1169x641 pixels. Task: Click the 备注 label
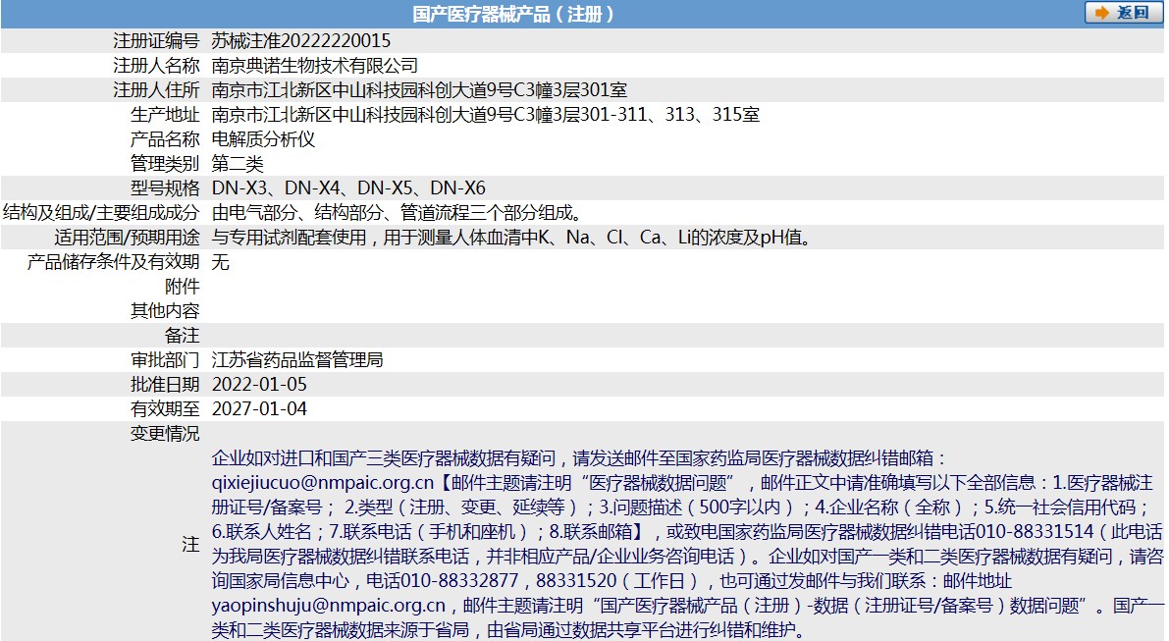183,336
